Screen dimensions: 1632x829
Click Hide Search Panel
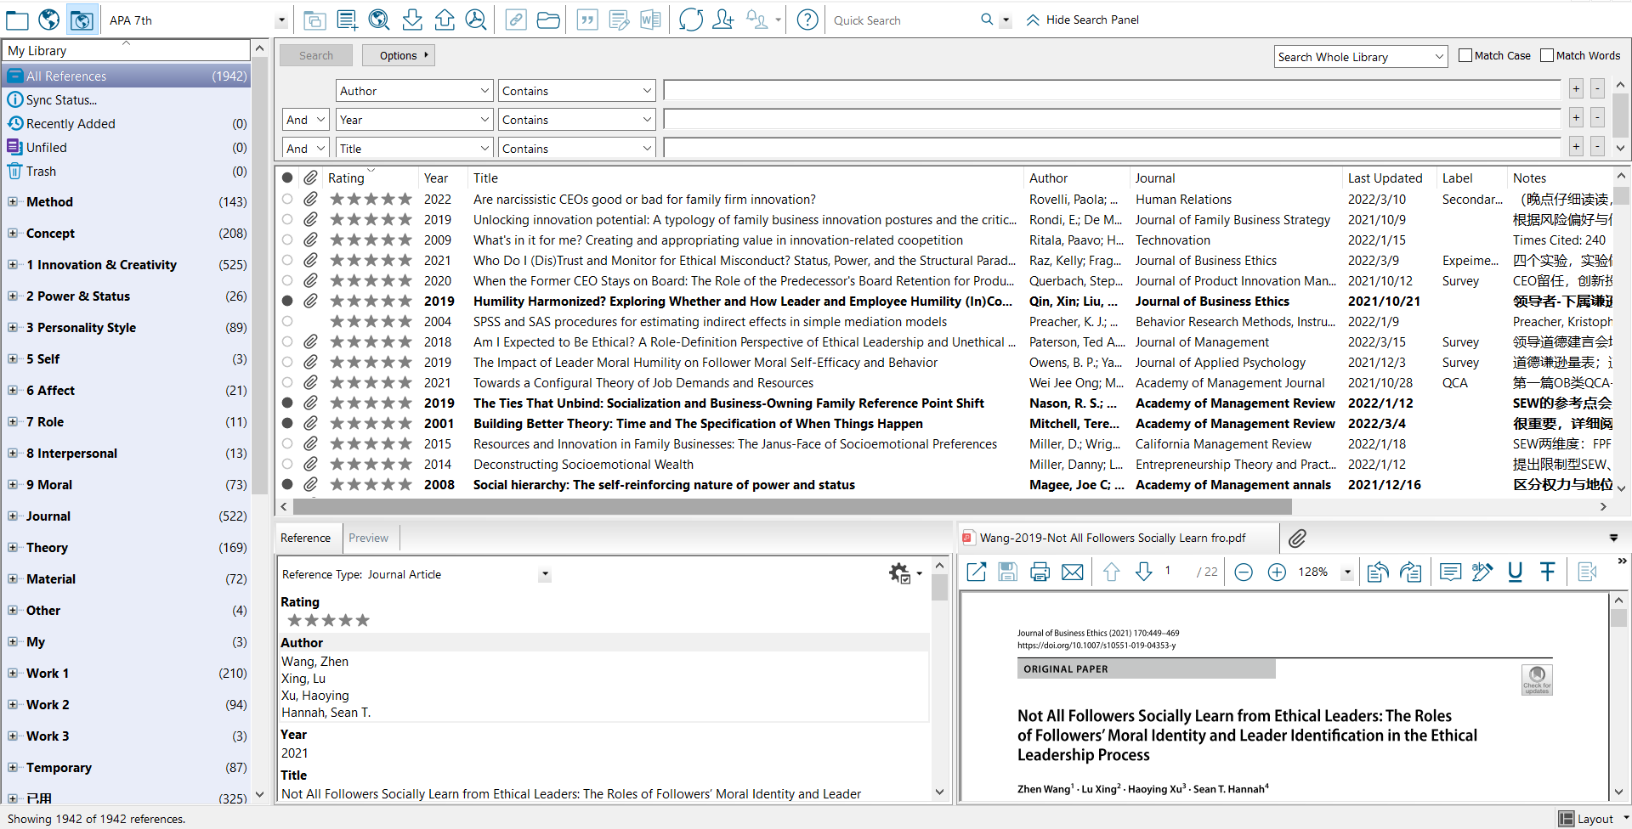tap(1083, 20)
